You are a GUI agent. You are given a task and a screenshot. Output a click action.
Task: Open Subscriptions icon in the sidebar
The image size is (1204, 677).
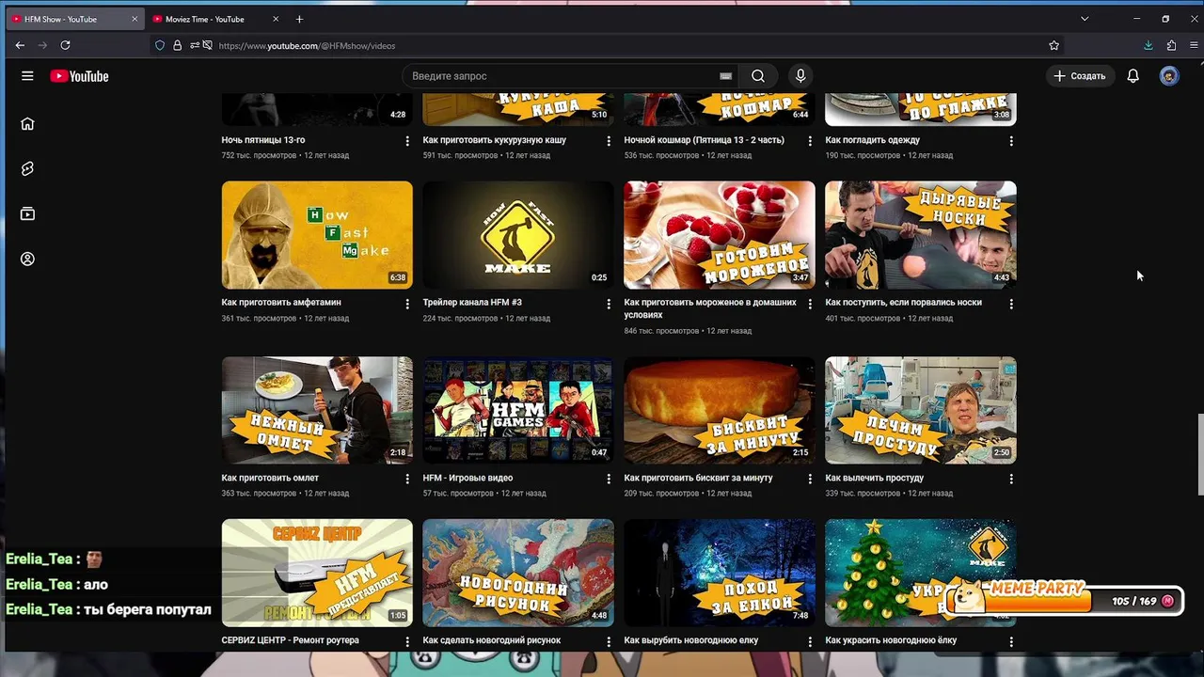click(x=27, y=213)
